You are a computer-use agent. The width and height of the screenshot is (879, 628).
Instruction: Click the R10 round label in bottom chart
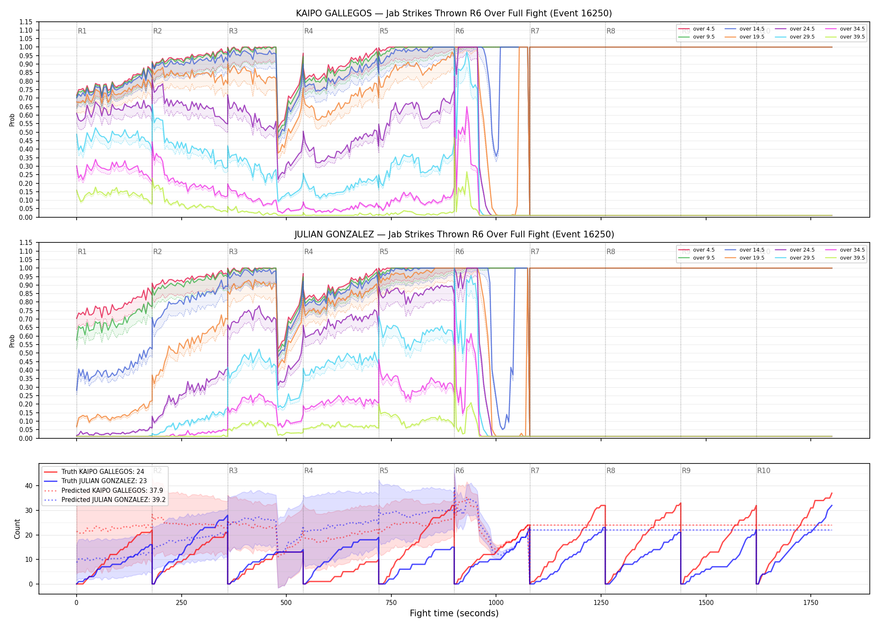(x=763, y=471)
